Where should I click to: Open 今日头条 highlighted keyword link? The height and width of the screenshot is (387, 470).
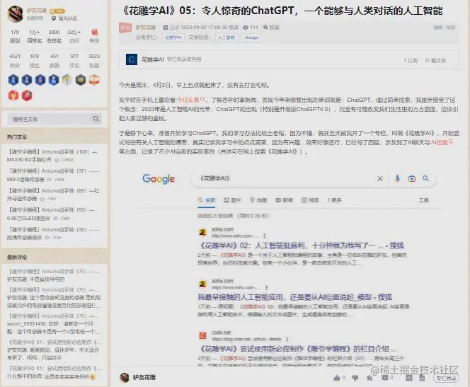(x=190, y=100)
